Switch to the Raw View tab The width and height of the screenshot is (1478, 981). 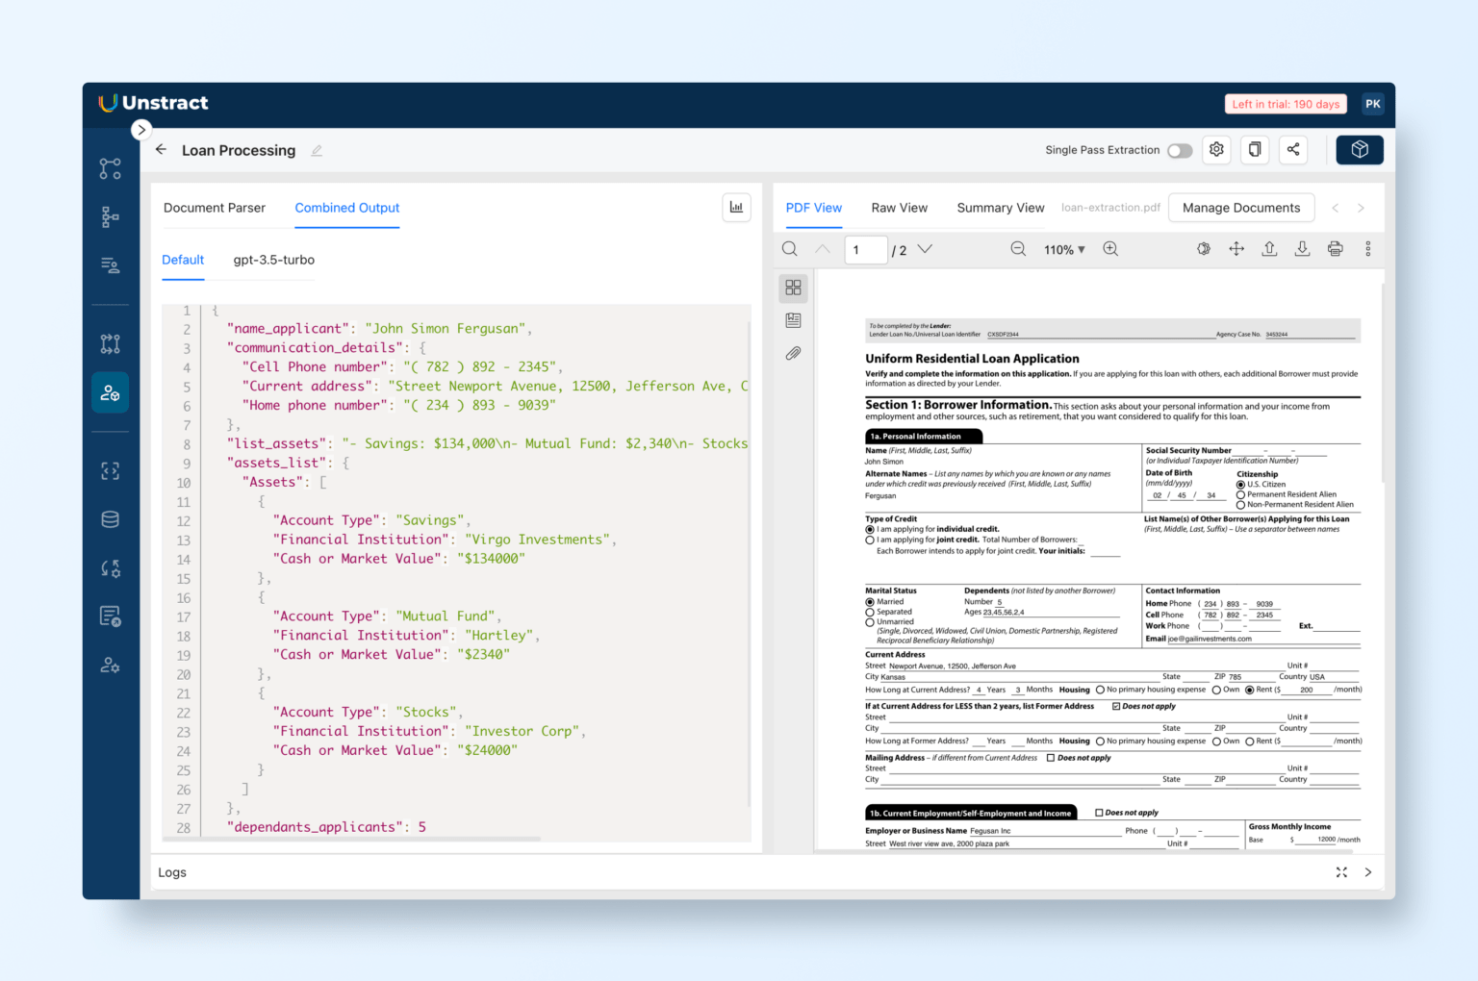(x=899, y=208)
